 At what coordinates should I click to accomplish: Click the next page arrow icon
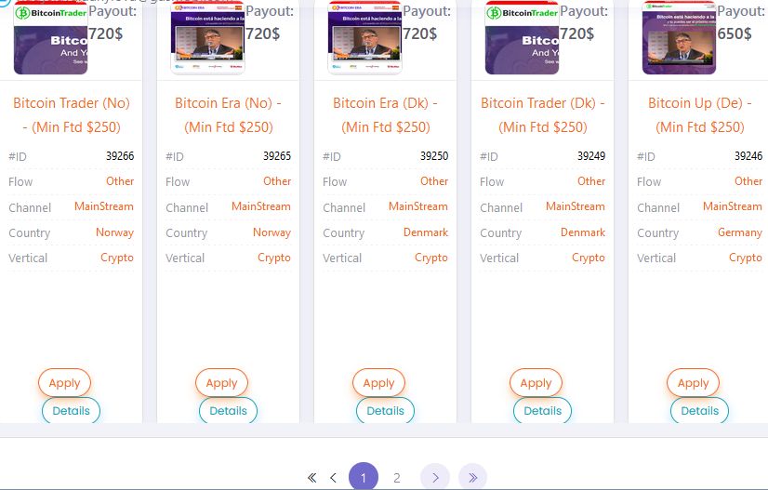(x=434, y=478)
